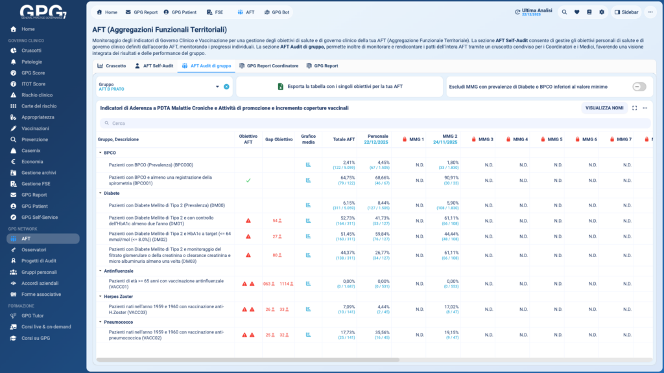Open the GPG Report Coordinatore tab
This screenshot has height=373, width=664.
[x=268, y=65]
